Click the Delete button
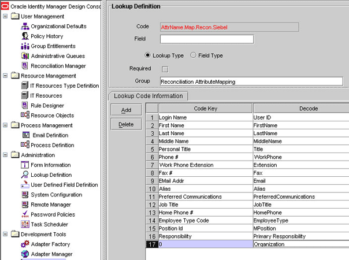The width and height of the screenshot is (349, 260). coord(126,124)
